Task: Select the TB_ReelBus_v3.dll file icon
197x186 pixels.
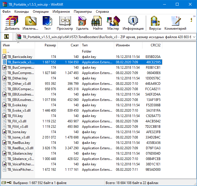Action: [x=5, y=148]
